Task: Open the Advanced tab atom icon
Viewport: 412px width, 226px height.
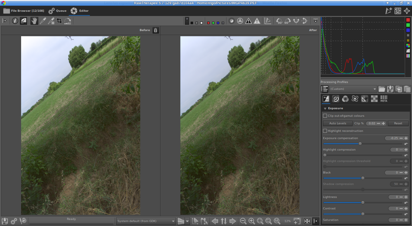Action: pyautogui.click(x=355, y=99)
